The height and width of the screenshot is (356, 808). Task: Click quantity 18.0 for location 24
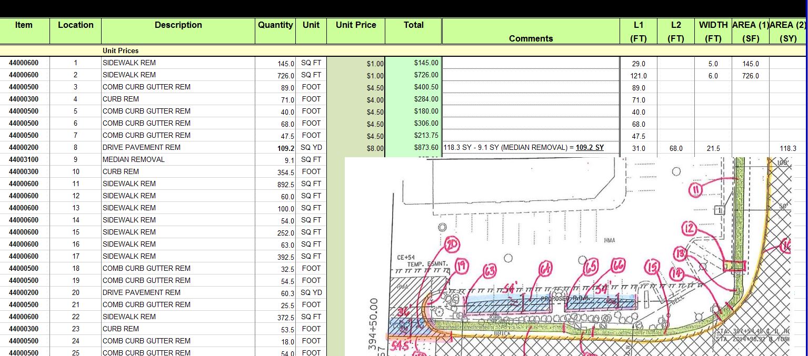(x=275, y=342)
